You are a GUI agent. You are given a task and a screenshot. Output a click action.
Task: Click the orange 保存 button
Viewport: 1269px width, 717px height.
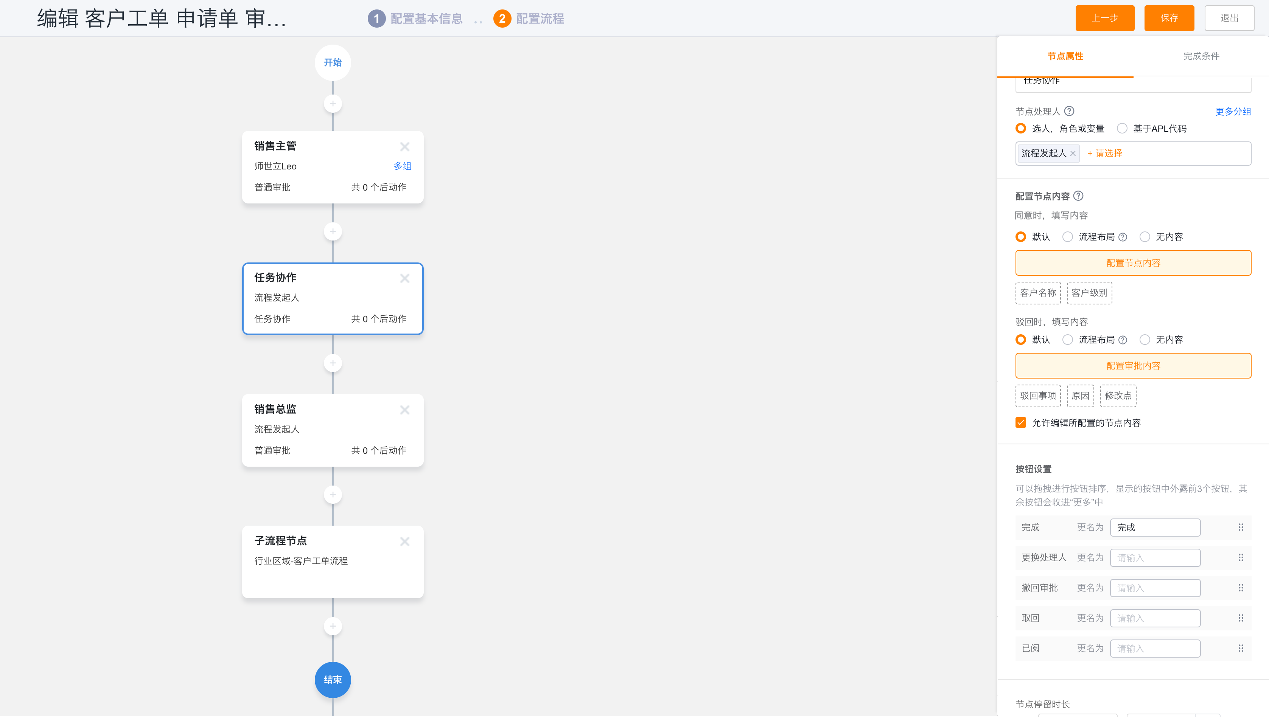[x=1168, y=18]
